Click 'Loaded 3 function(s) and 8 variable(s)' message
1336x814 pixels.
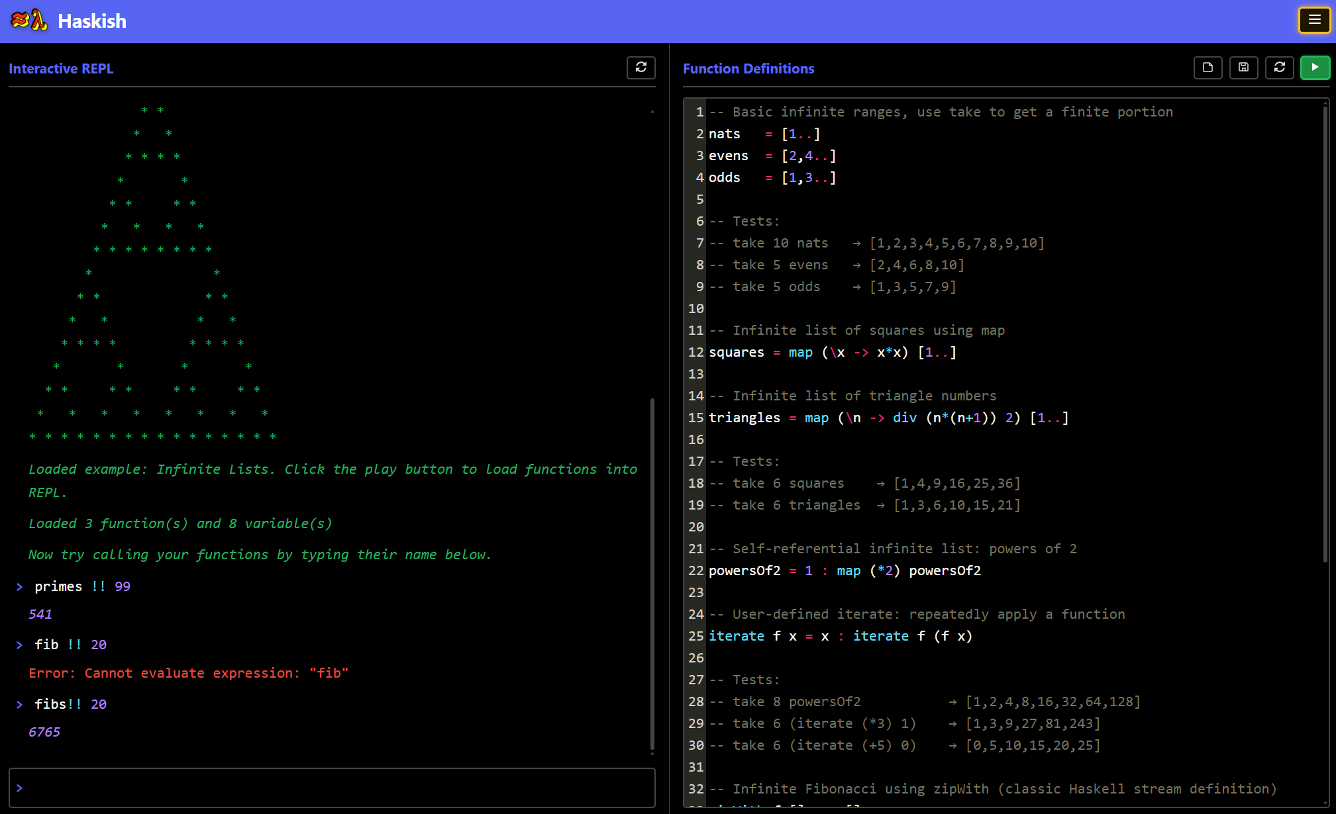point(180,523)
